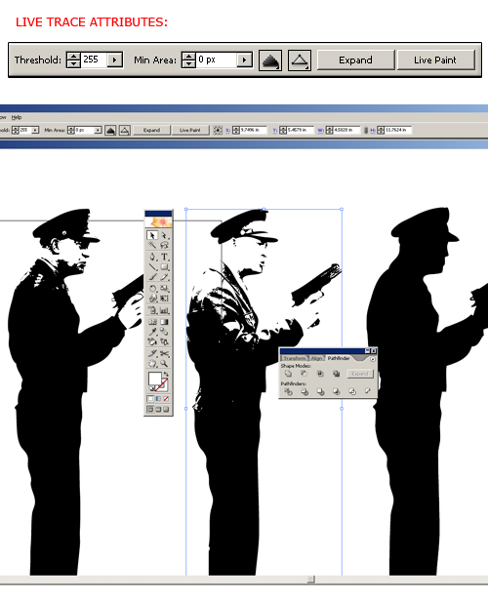Viewport: 488px width, 599px height.
Task: Select the Zoom magnifier tool
Action: point(164,364)
